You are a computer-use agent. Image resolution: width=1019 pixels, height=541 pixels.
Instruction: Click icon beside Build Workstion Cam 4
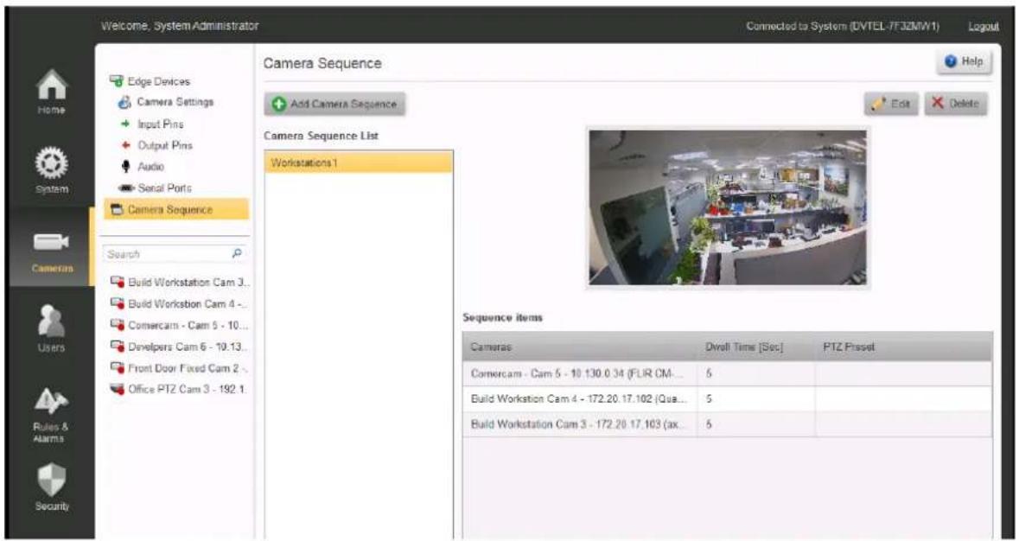(x=118, y=303)
